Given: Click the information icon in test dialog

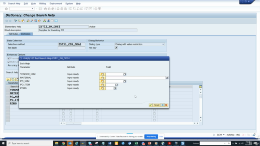Looking at the screenshot, I should pos(162,105).
